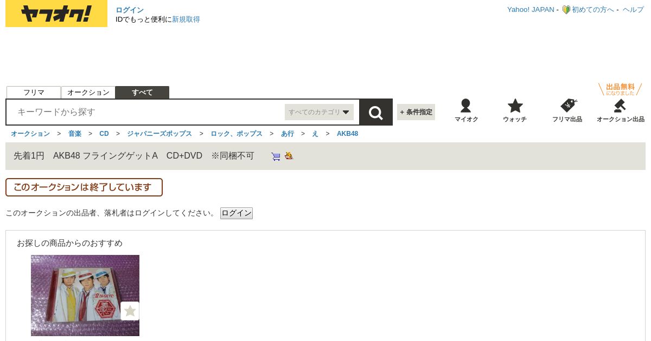Screen dimensions: 651x341
Task: Click the ヤフオク! logo
Action: [56, 14]
